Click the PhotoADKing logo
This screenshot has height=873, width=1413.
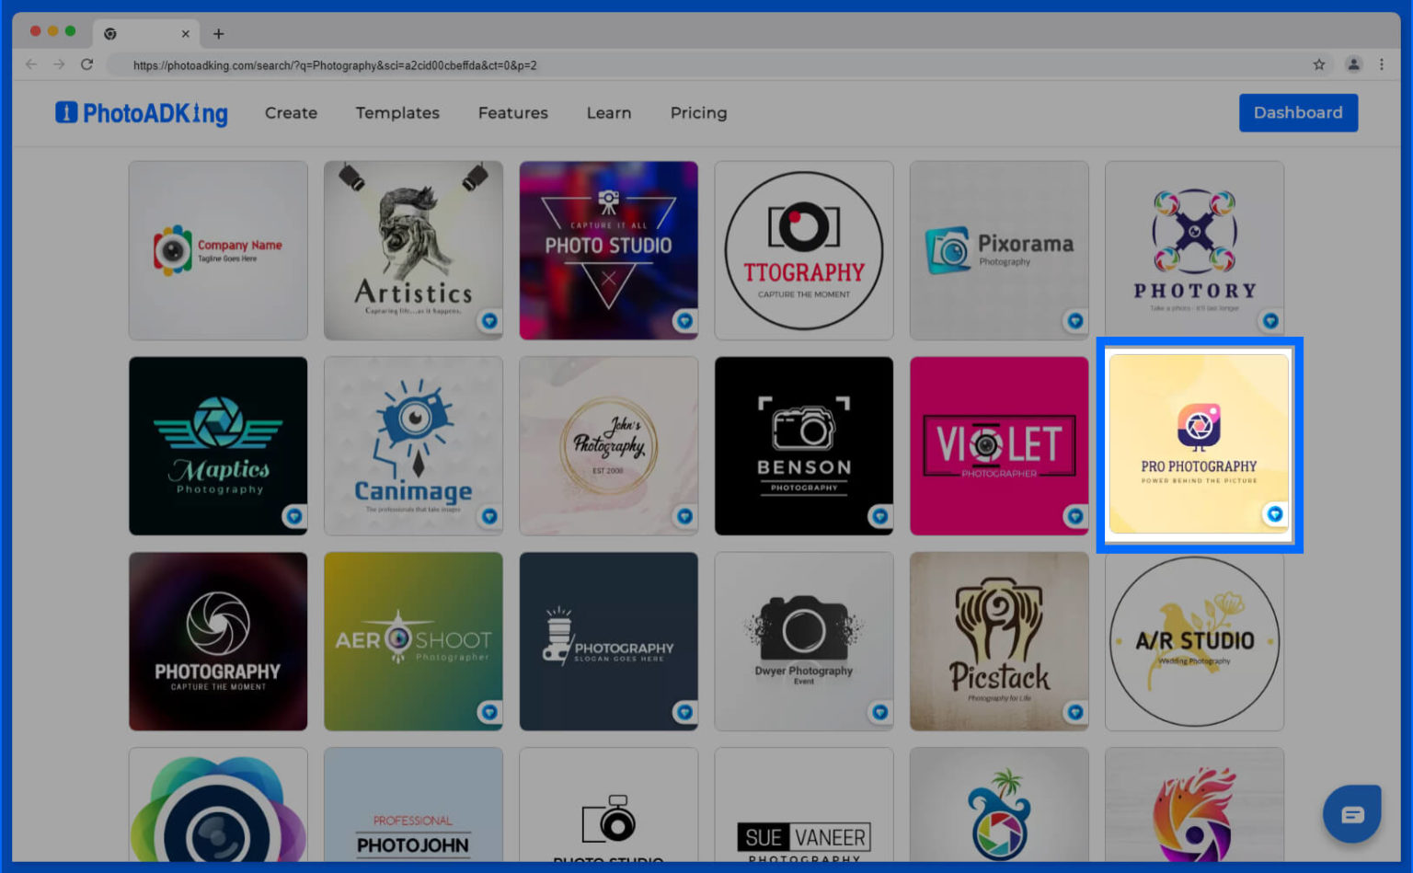pos(142,113)
